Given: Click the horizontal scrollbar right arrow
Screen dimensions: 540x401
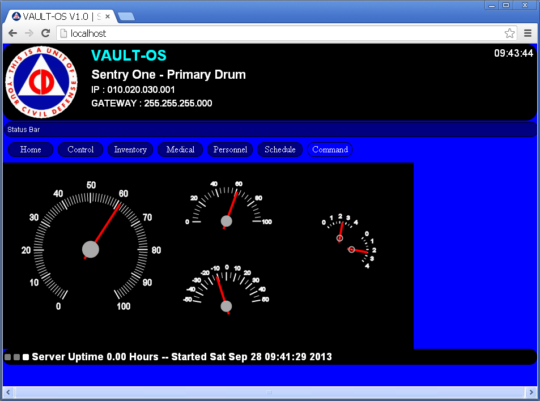Looking at the screenshot, I should (x=531, y=392).
